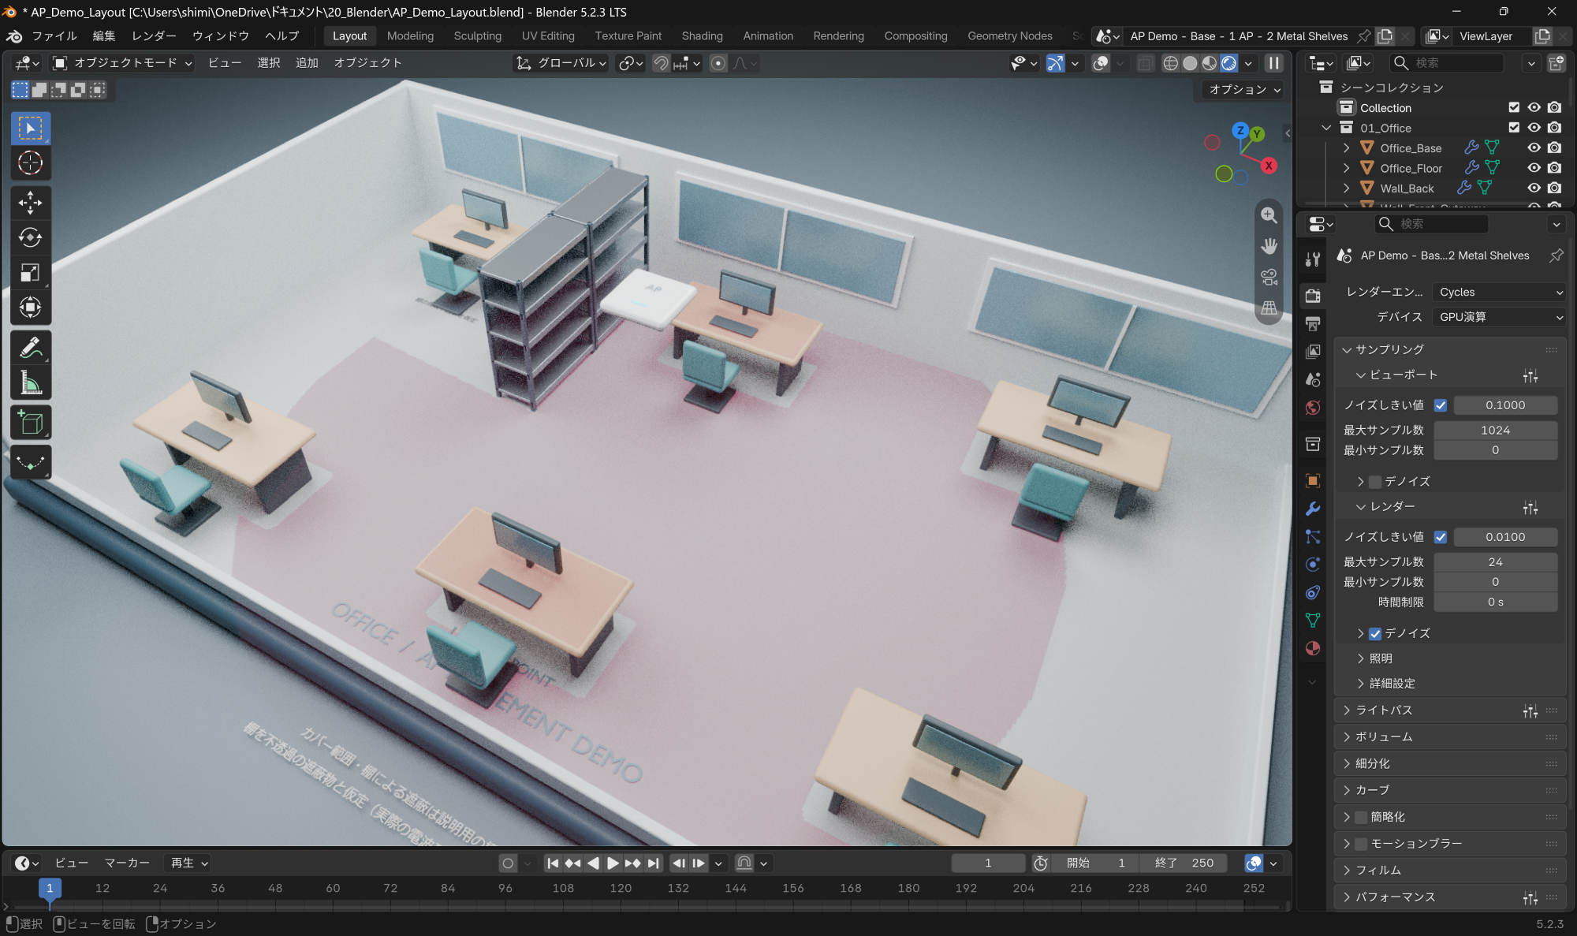Expand the Film panel
The width and height of the screenshot is (1577, 936).
coord(1378,871)
